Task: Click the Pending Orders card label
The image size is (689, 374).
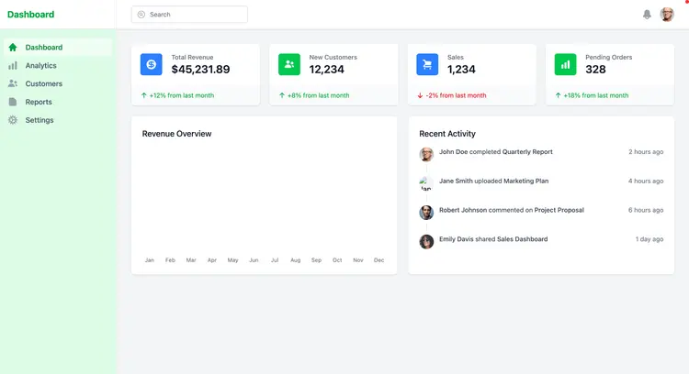Action: [x=608, y=57]
